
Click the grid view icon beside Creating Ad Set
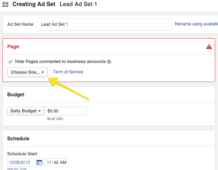[x=5, y=4]
